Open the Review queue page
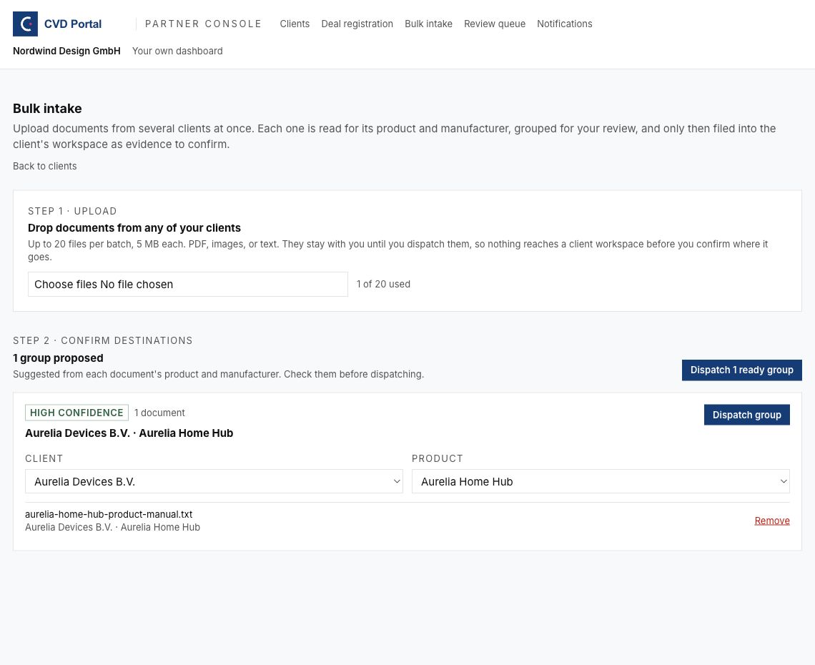 point(494,24)
